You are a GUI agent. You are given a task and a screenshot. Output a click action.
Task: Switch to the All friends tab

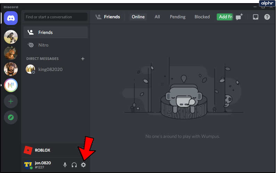pyautogui.click(x=157, y=17)
